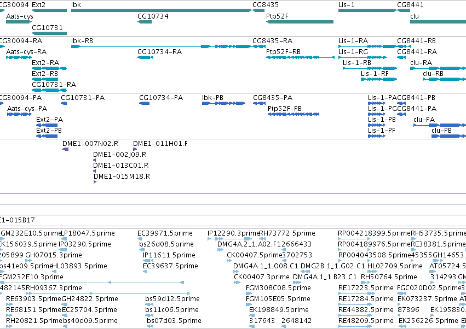Click the Aats-cys gene label

pyautogui.click(x=20, y=16)
